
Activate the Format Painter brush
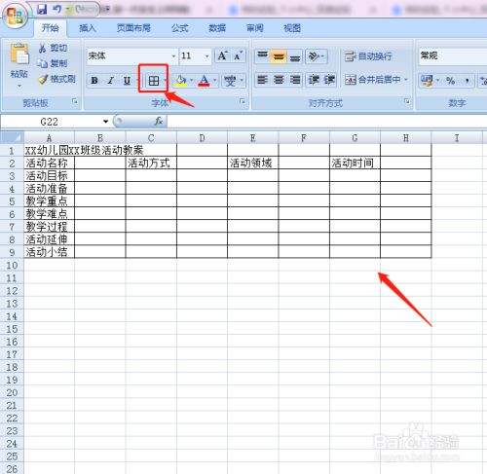[56, 79]
